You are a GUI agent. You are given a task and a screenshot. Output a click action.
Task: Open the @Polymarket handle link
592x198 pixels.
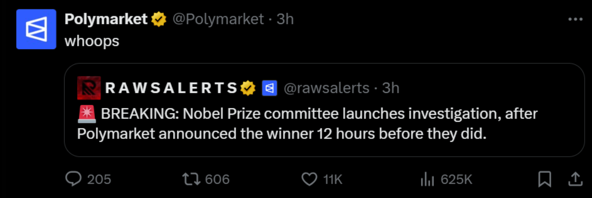[218, 19]
